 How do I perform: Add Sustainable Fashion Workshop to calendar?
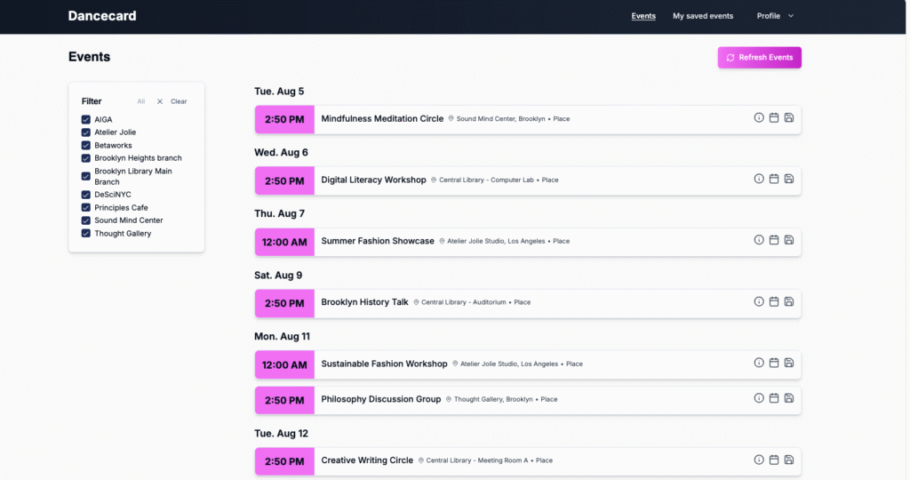[x=774, y=363]
